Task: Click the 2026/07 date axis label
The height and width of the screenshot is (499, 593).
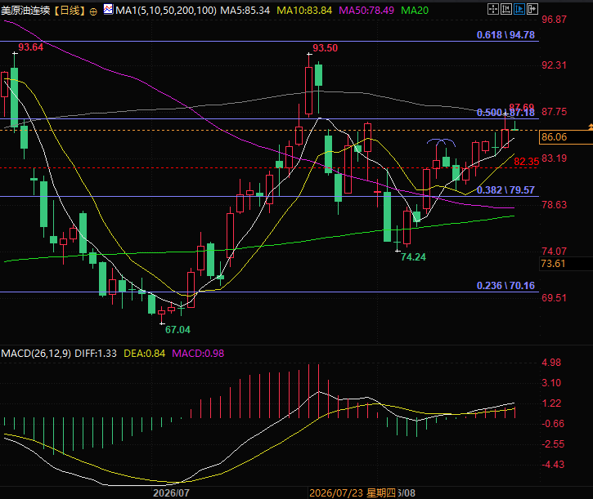Action: 171,492
